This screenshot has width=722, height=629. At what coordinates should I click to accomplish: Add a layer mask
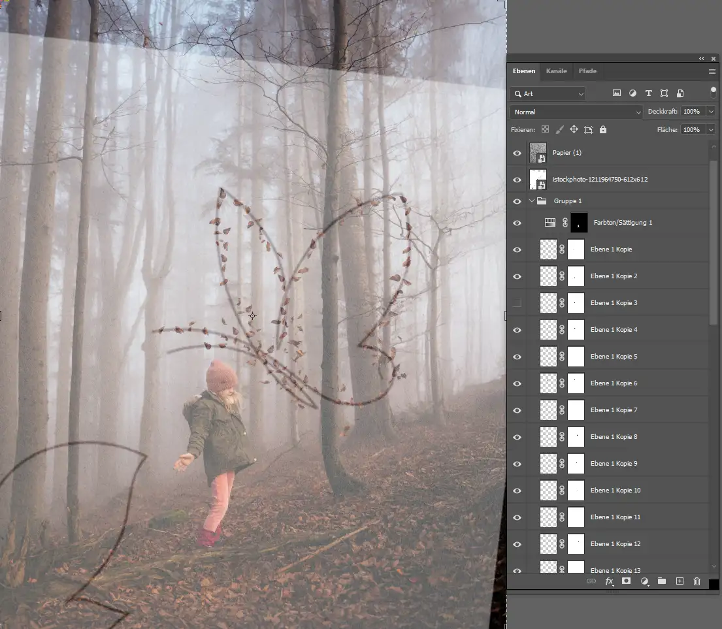coord(626,581)
